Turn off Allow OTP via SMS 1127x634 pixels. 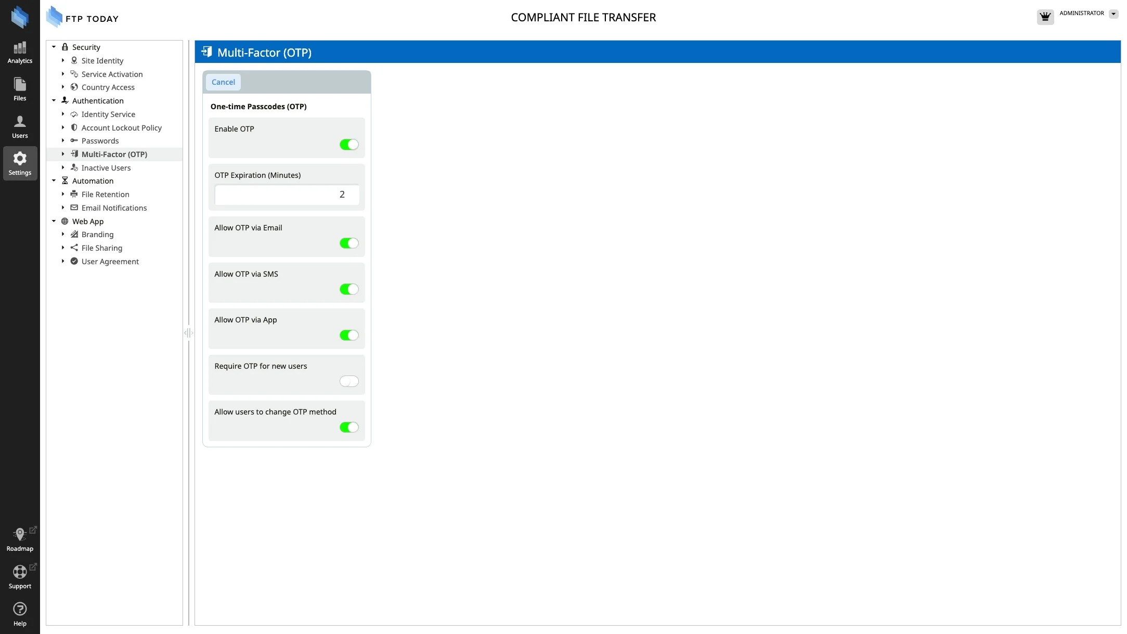[349, 289]
